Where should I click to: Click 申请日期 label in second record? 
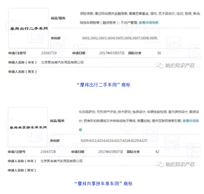point(78,152)
